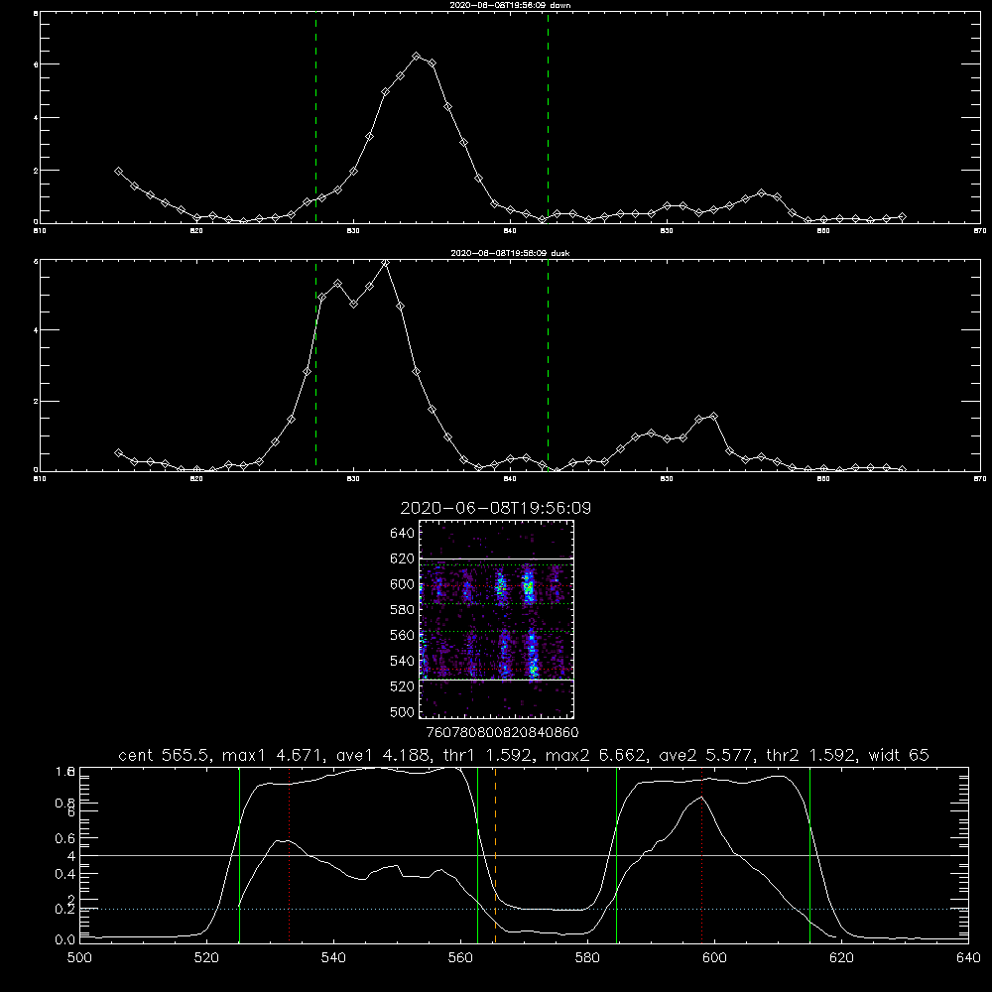Viewport: 992px width, 992px height.
Task: Click the "2020-06-08T19:56:09 dawn" plot title
Action: [510, 5]
